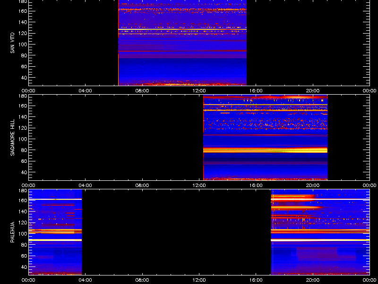Click 12:00 time label below SAN VITO panel
378x284 pixels.
[x=199, y=91]
